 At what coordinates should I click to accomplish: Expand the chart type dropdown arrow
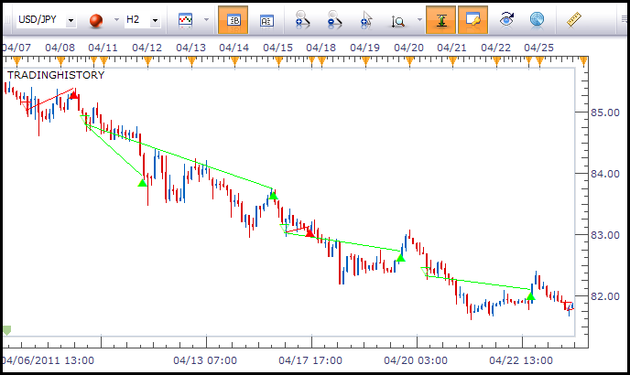pos(206,19)
